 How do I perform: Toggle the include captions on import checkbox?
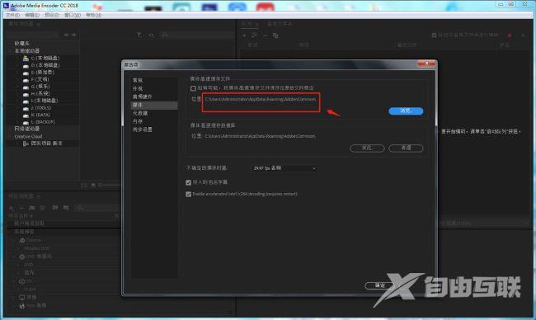(188, 182)
